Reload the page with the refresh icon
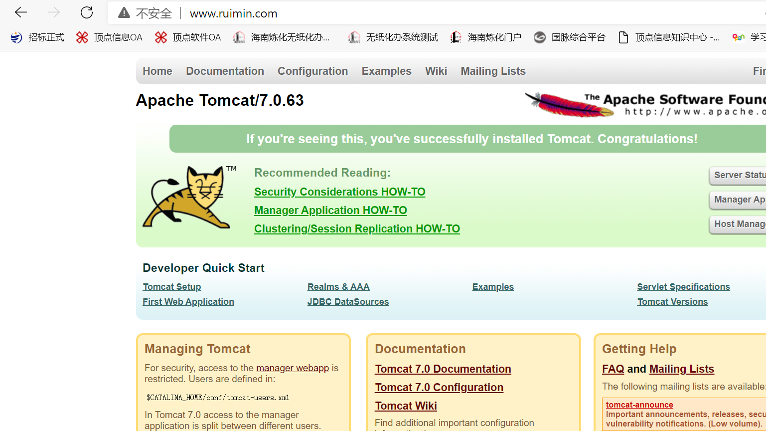 (87, 12)
